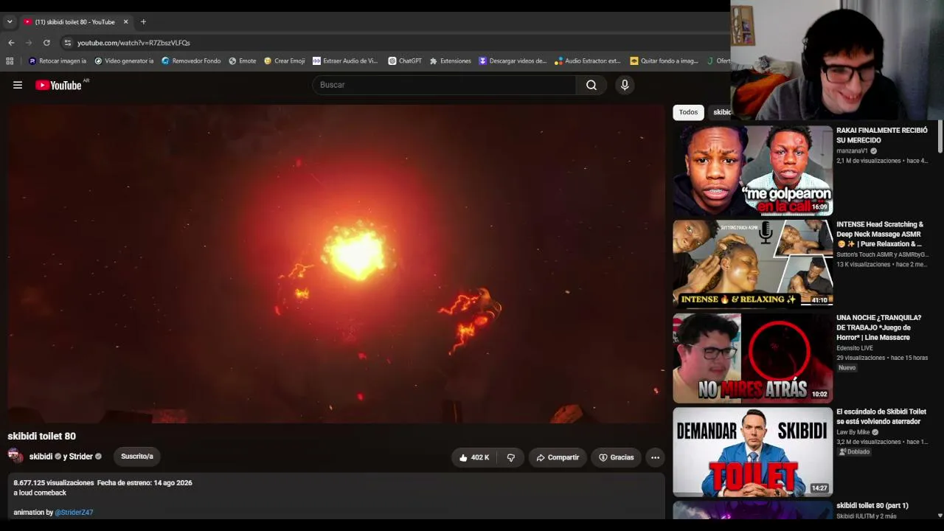Click the 8.677.125 visualizaciones text
The image size is (944, 531).
pyautogui.click(x=54, y=483)
